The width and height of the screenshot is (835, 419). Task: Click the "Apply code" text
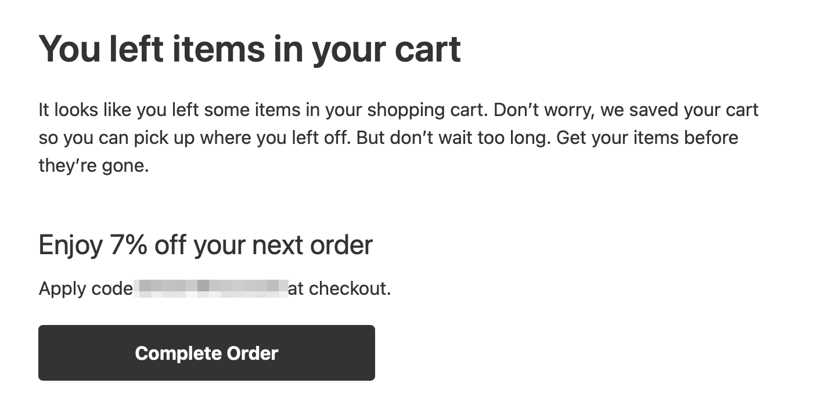(85, 288)
